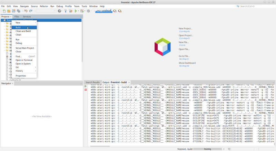The width and height of the screenshot is (276, 151).
Task: Select Clean and Build from context menu
Action: (x=23, y=31)
